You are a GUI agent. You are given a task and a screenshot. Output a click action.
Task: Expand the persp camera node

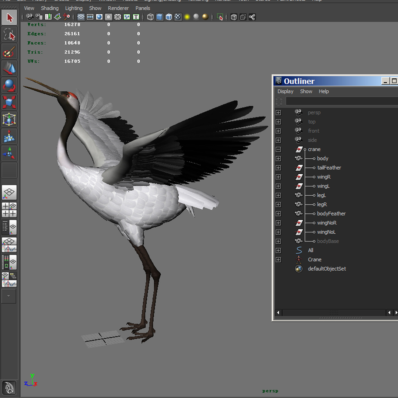coord(279,113)
